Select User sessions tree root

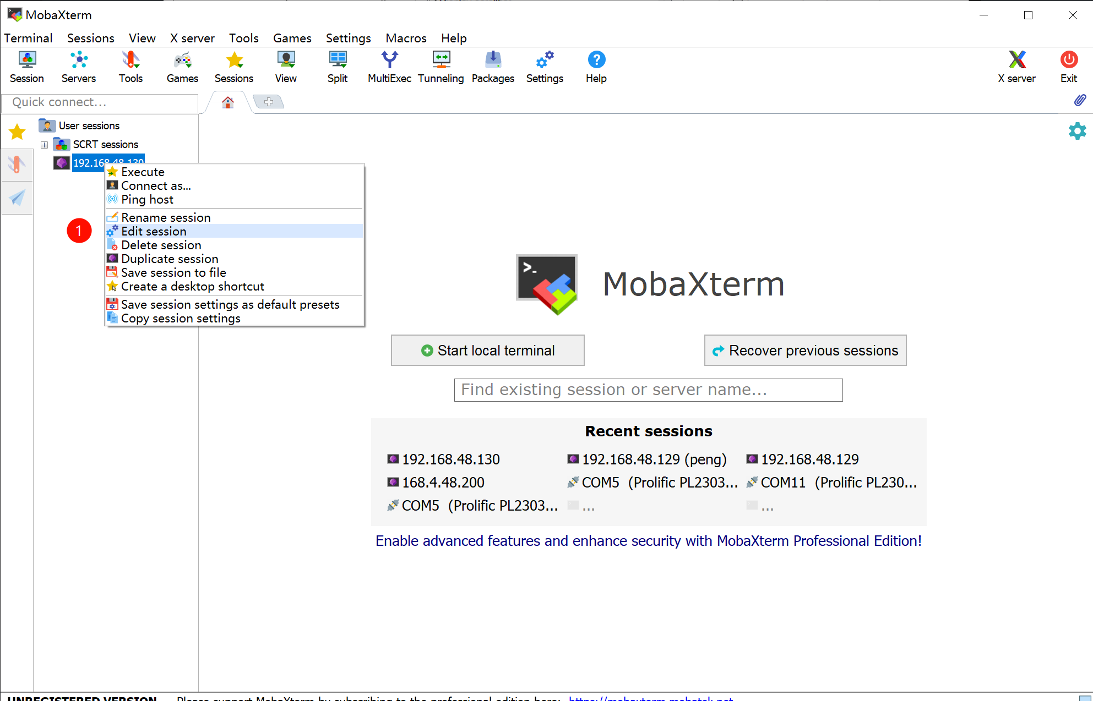(89, 126)
